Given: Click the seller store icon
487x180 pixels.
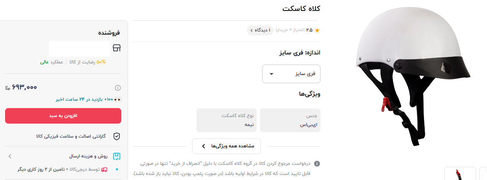Looking at the screenshot, I should click(x=116, y=48).
